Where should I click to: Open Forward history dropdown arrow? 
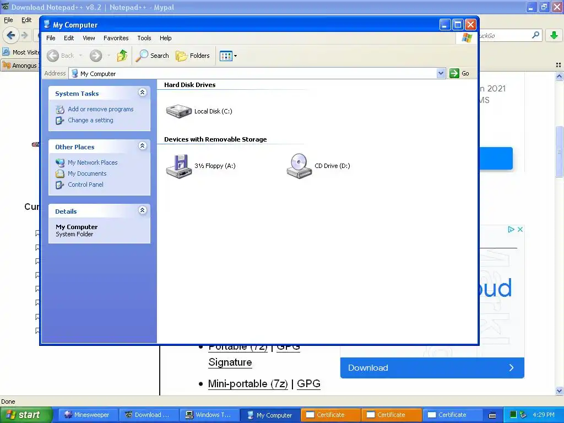pyautogui.click(x=109, y=56)
